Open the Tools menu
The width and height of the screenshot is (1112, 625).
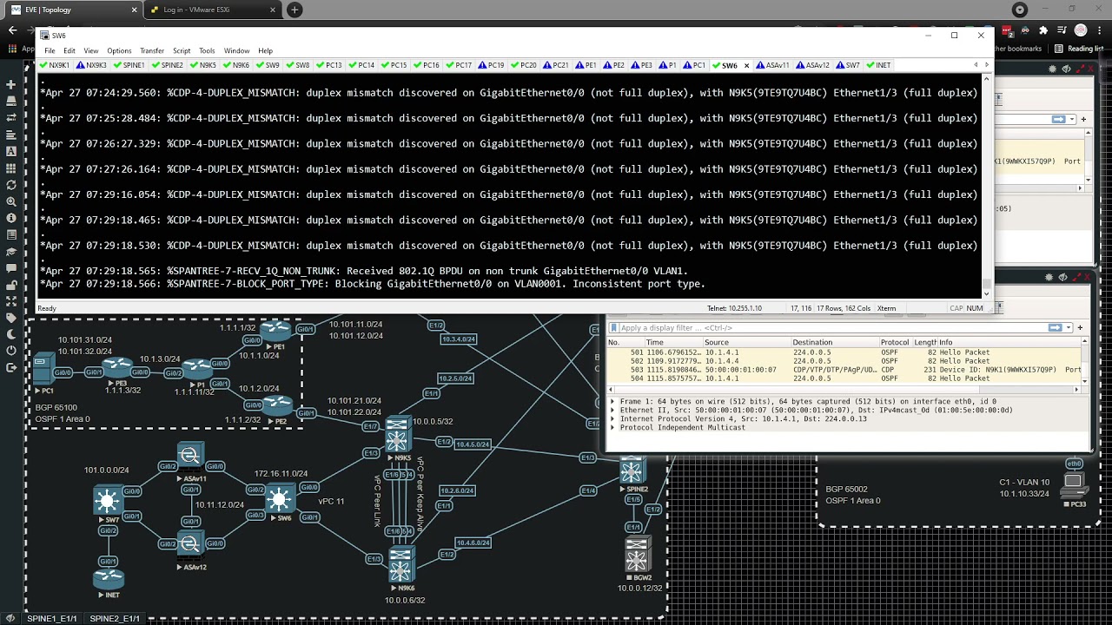[x=207, y=51]
